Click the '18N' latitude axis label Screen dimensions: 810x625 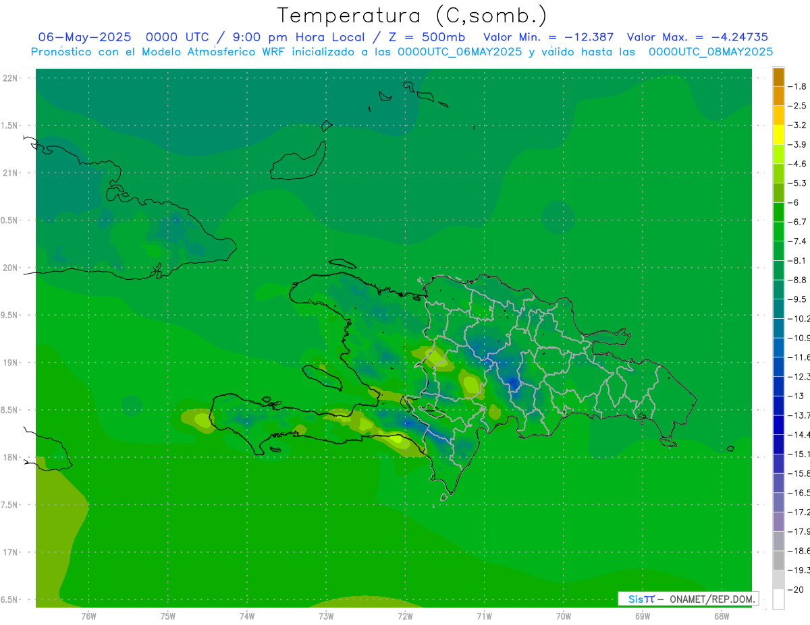[11, 458]
